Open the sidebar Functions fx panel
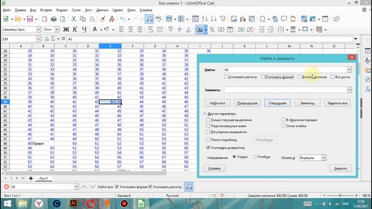 (367, 89)
